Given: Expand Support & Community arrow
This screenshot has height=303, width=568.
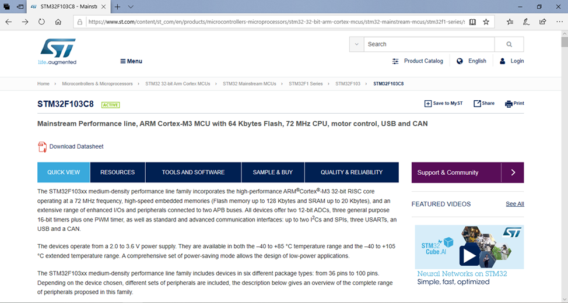Looking at the screenshot, I should (x=513, y=172).
